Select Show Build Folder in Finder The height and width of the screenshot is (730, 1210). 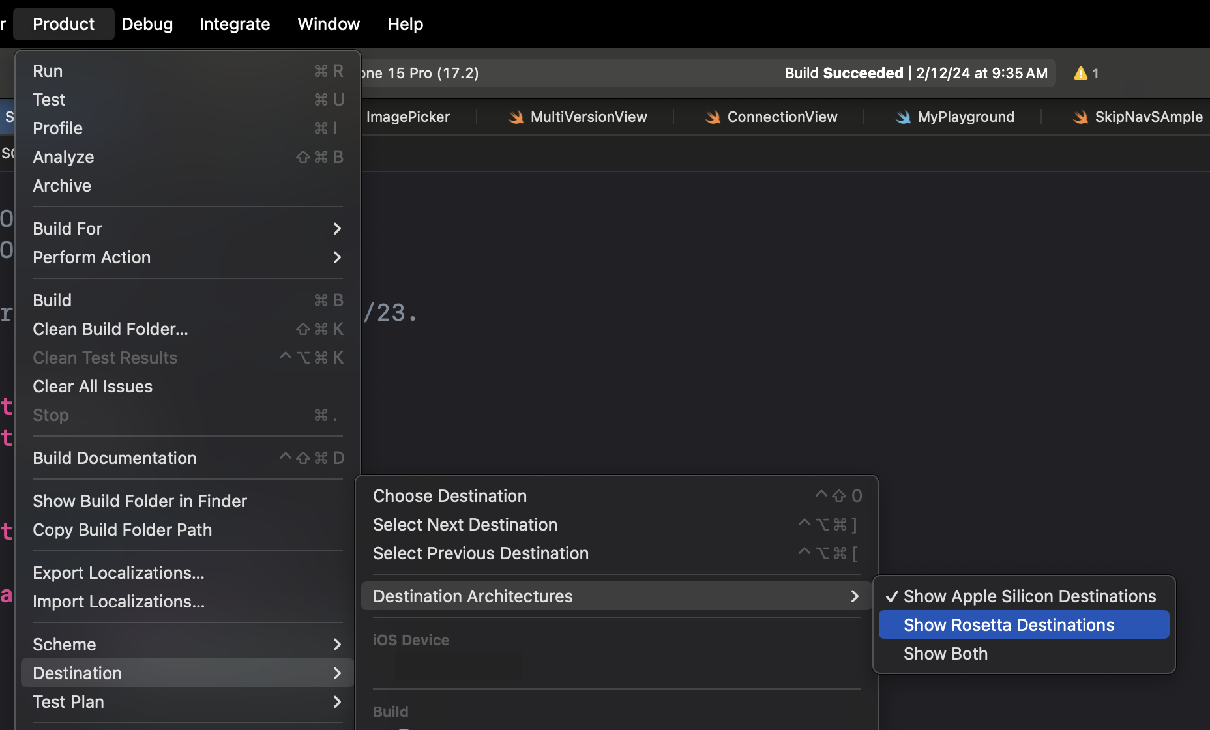188,501
